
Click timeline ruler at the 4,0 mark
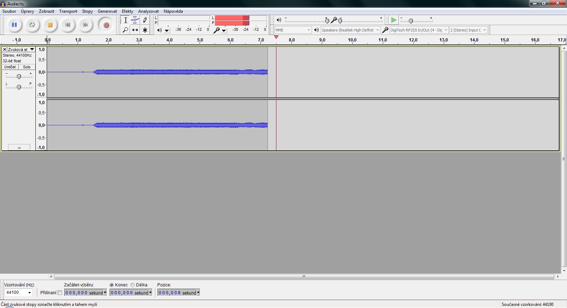169,40
